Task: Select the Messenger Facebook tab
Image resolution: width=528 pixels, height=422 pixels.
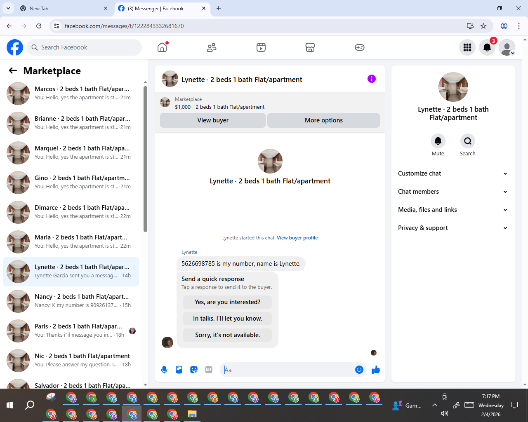Action: click(x=162, y=8)
